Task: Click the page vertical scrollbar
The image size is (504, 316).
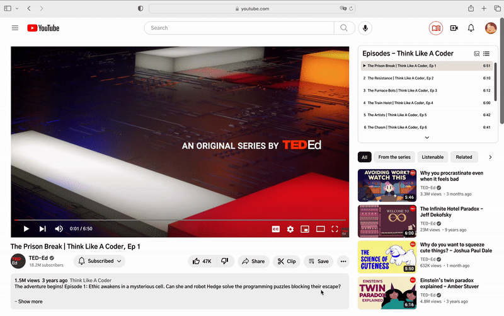Action: 501,71
